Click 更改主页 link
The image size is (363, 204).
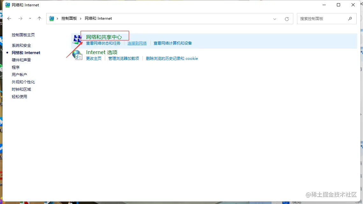[93, 59]
